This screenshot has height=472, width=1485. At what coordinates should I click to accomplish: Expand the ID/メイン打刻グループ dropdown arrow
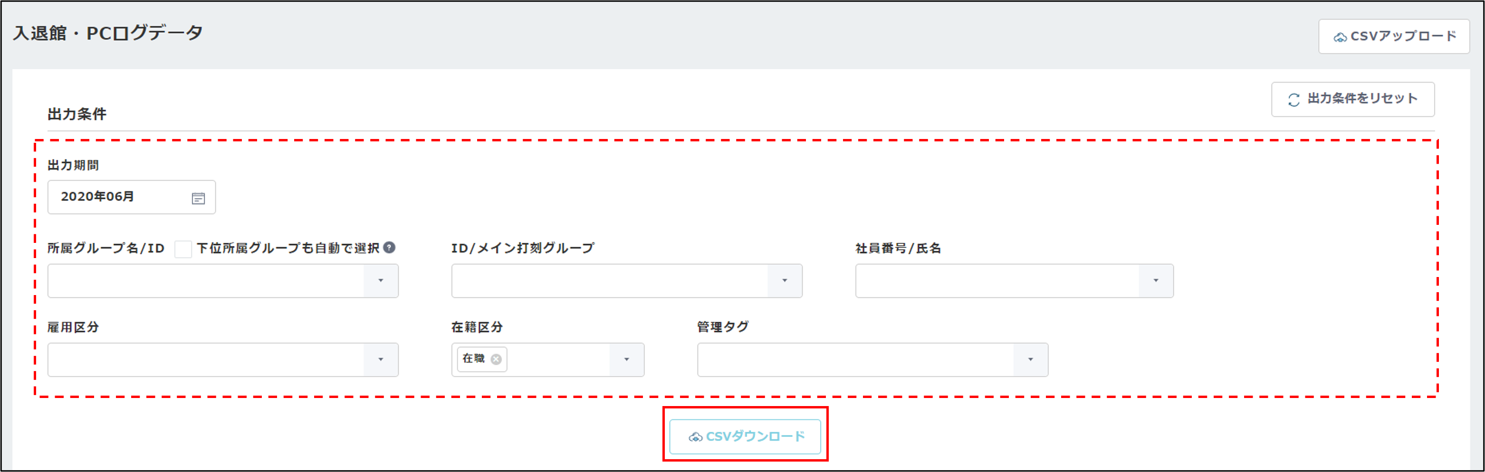coord(784,280)
